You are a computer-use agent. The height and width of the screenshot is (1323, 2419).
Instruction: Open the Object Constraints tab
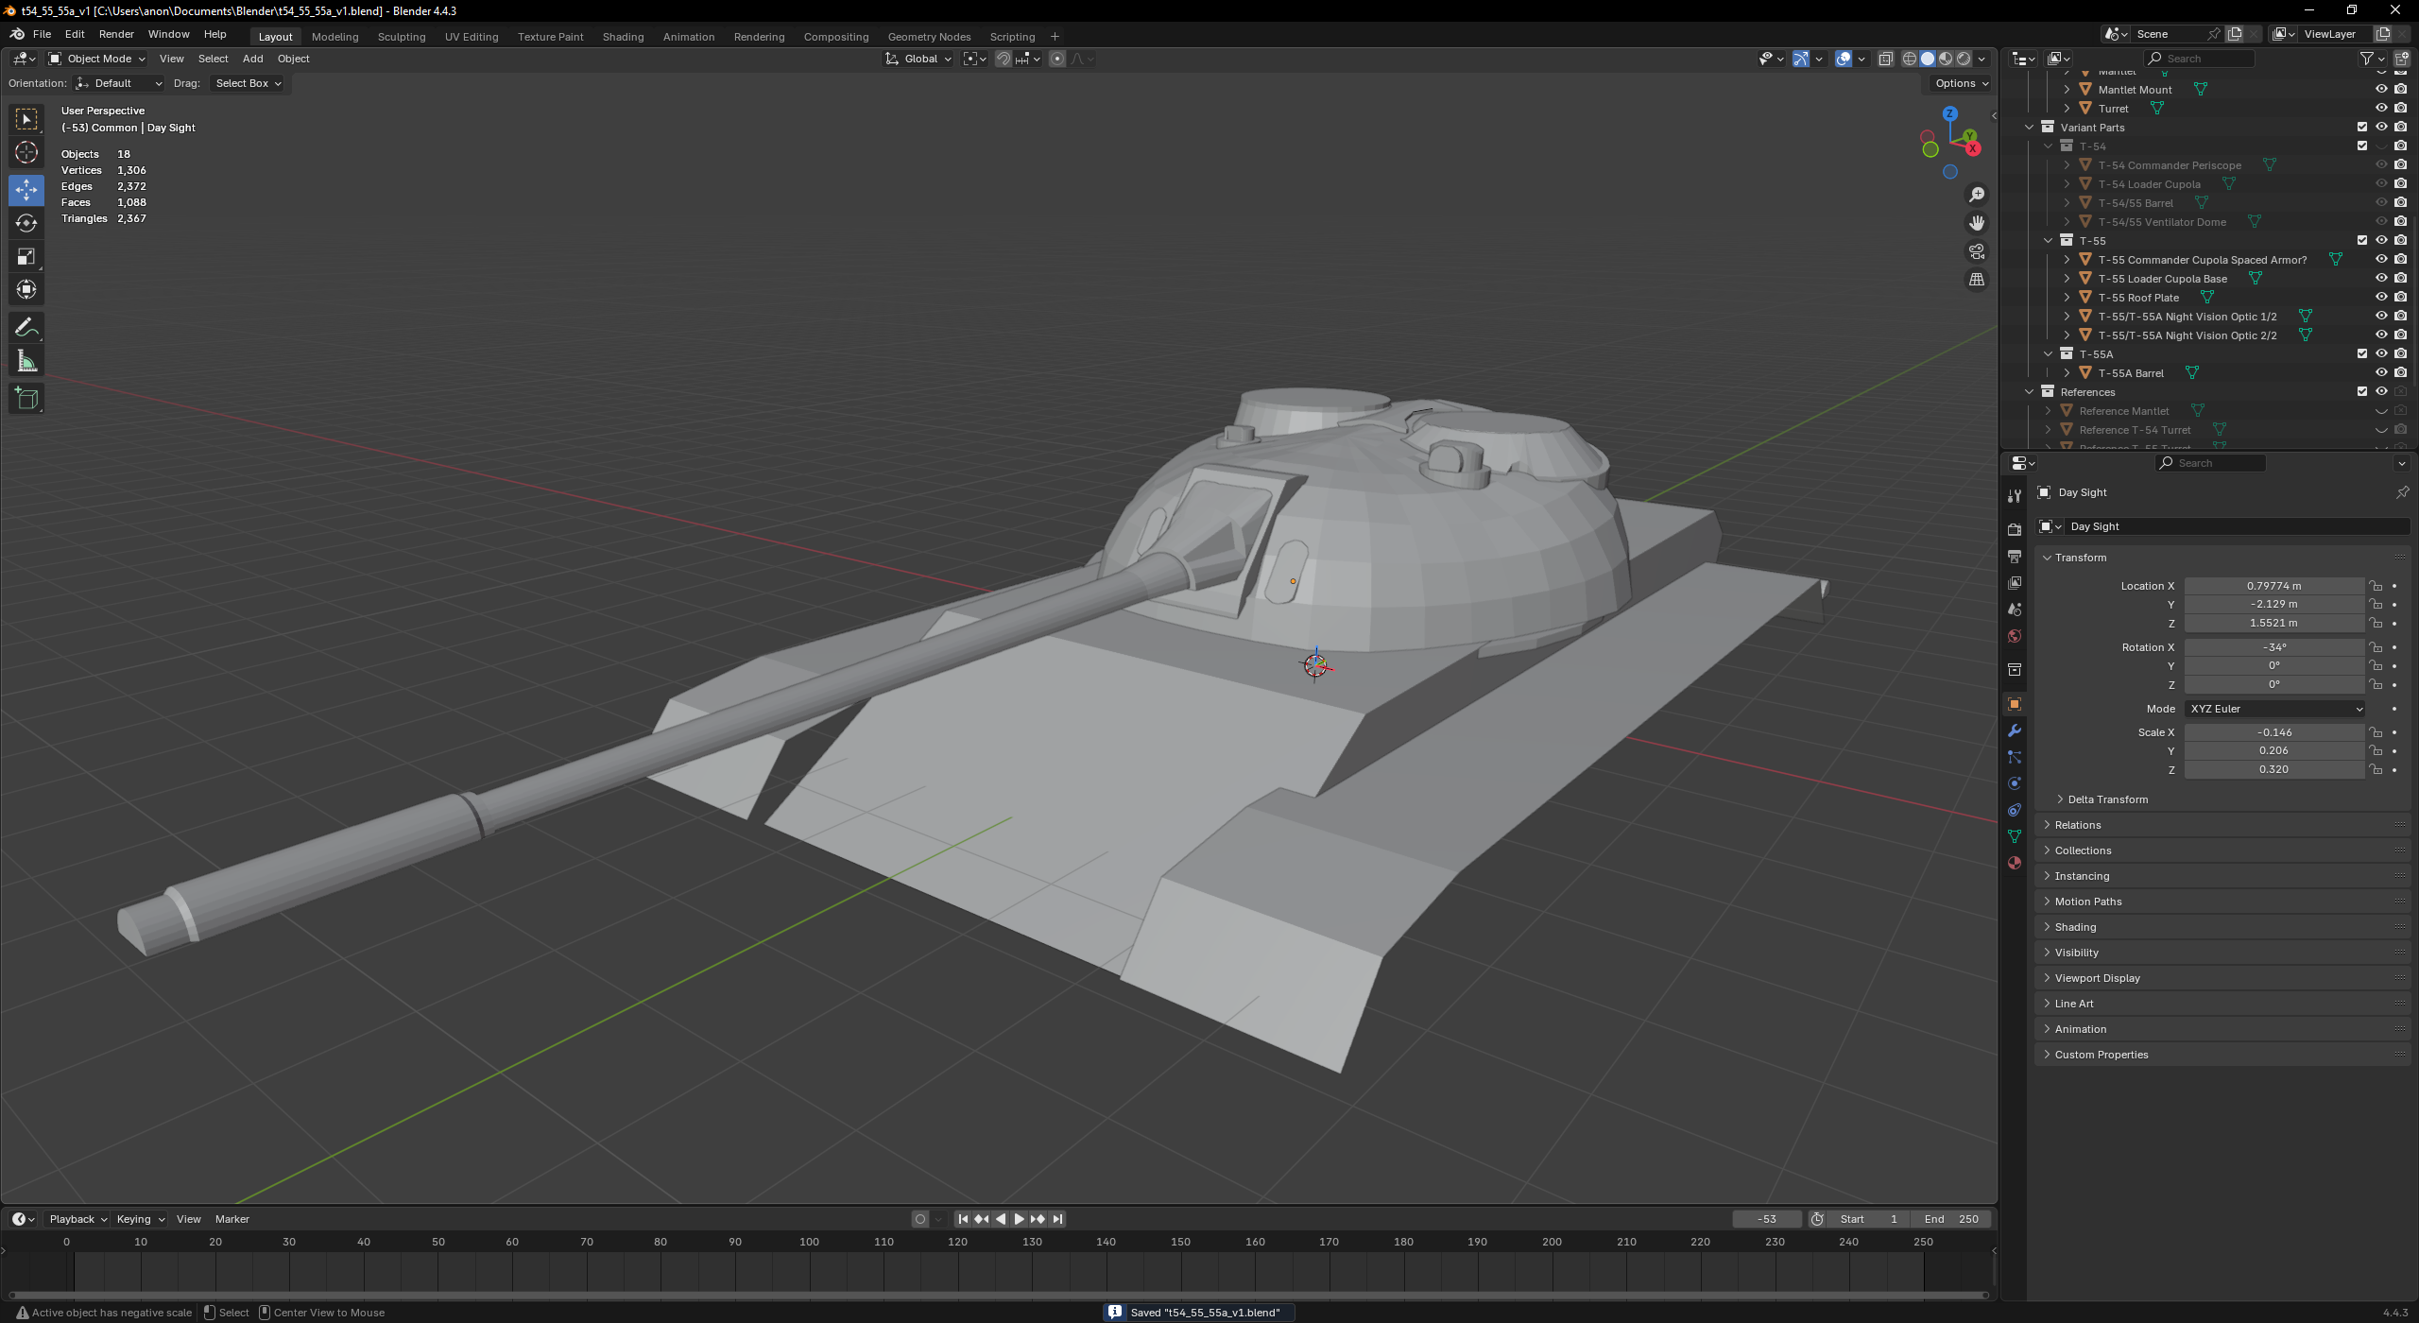tap(2015, 810)
